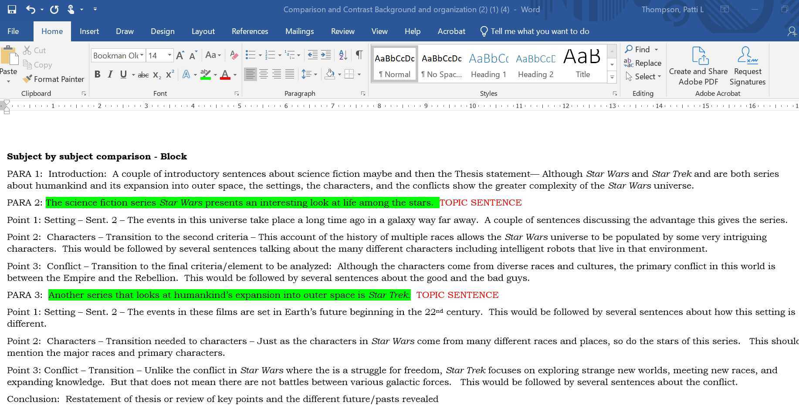This screenshot has width=799, height=419.
Task: Type in Tell me what you want box
Action: click(x=539, y=31)
